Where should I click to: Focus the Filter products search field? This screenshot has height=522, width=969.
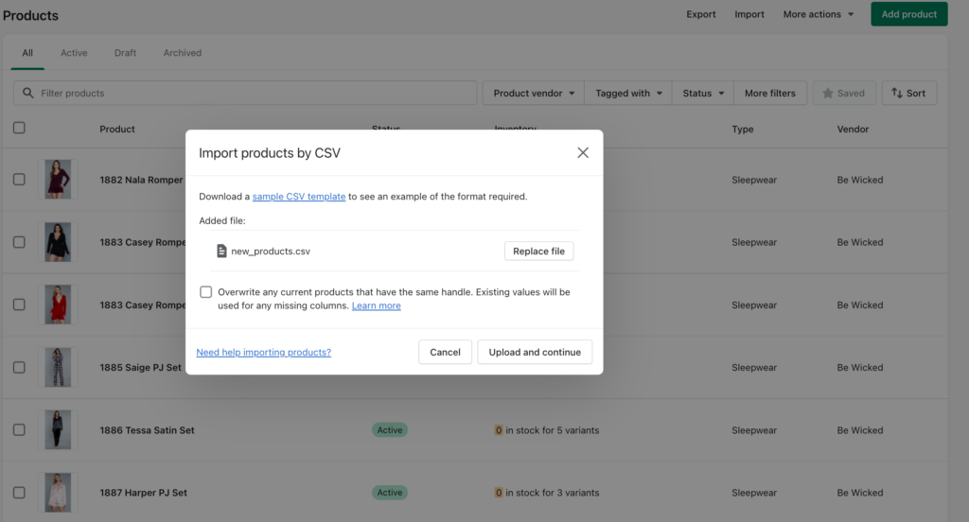click(245, 94)
